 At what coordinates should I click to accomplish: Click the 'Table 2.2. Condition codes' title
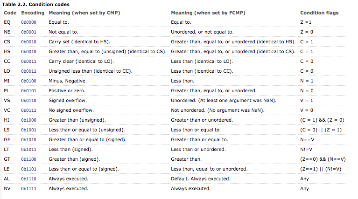click(32, 4)
